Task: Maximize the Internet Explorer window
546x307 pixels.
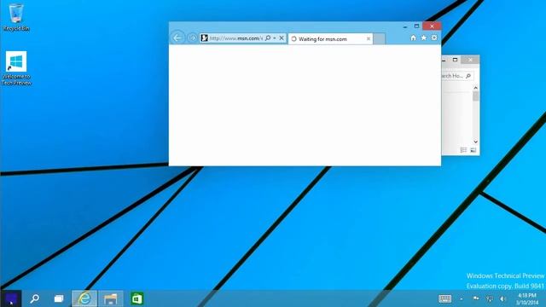Action: (x=416, y=26)
